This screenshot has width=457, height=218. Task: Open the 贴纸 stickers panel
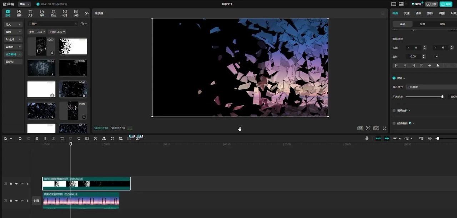click(42, 13)
